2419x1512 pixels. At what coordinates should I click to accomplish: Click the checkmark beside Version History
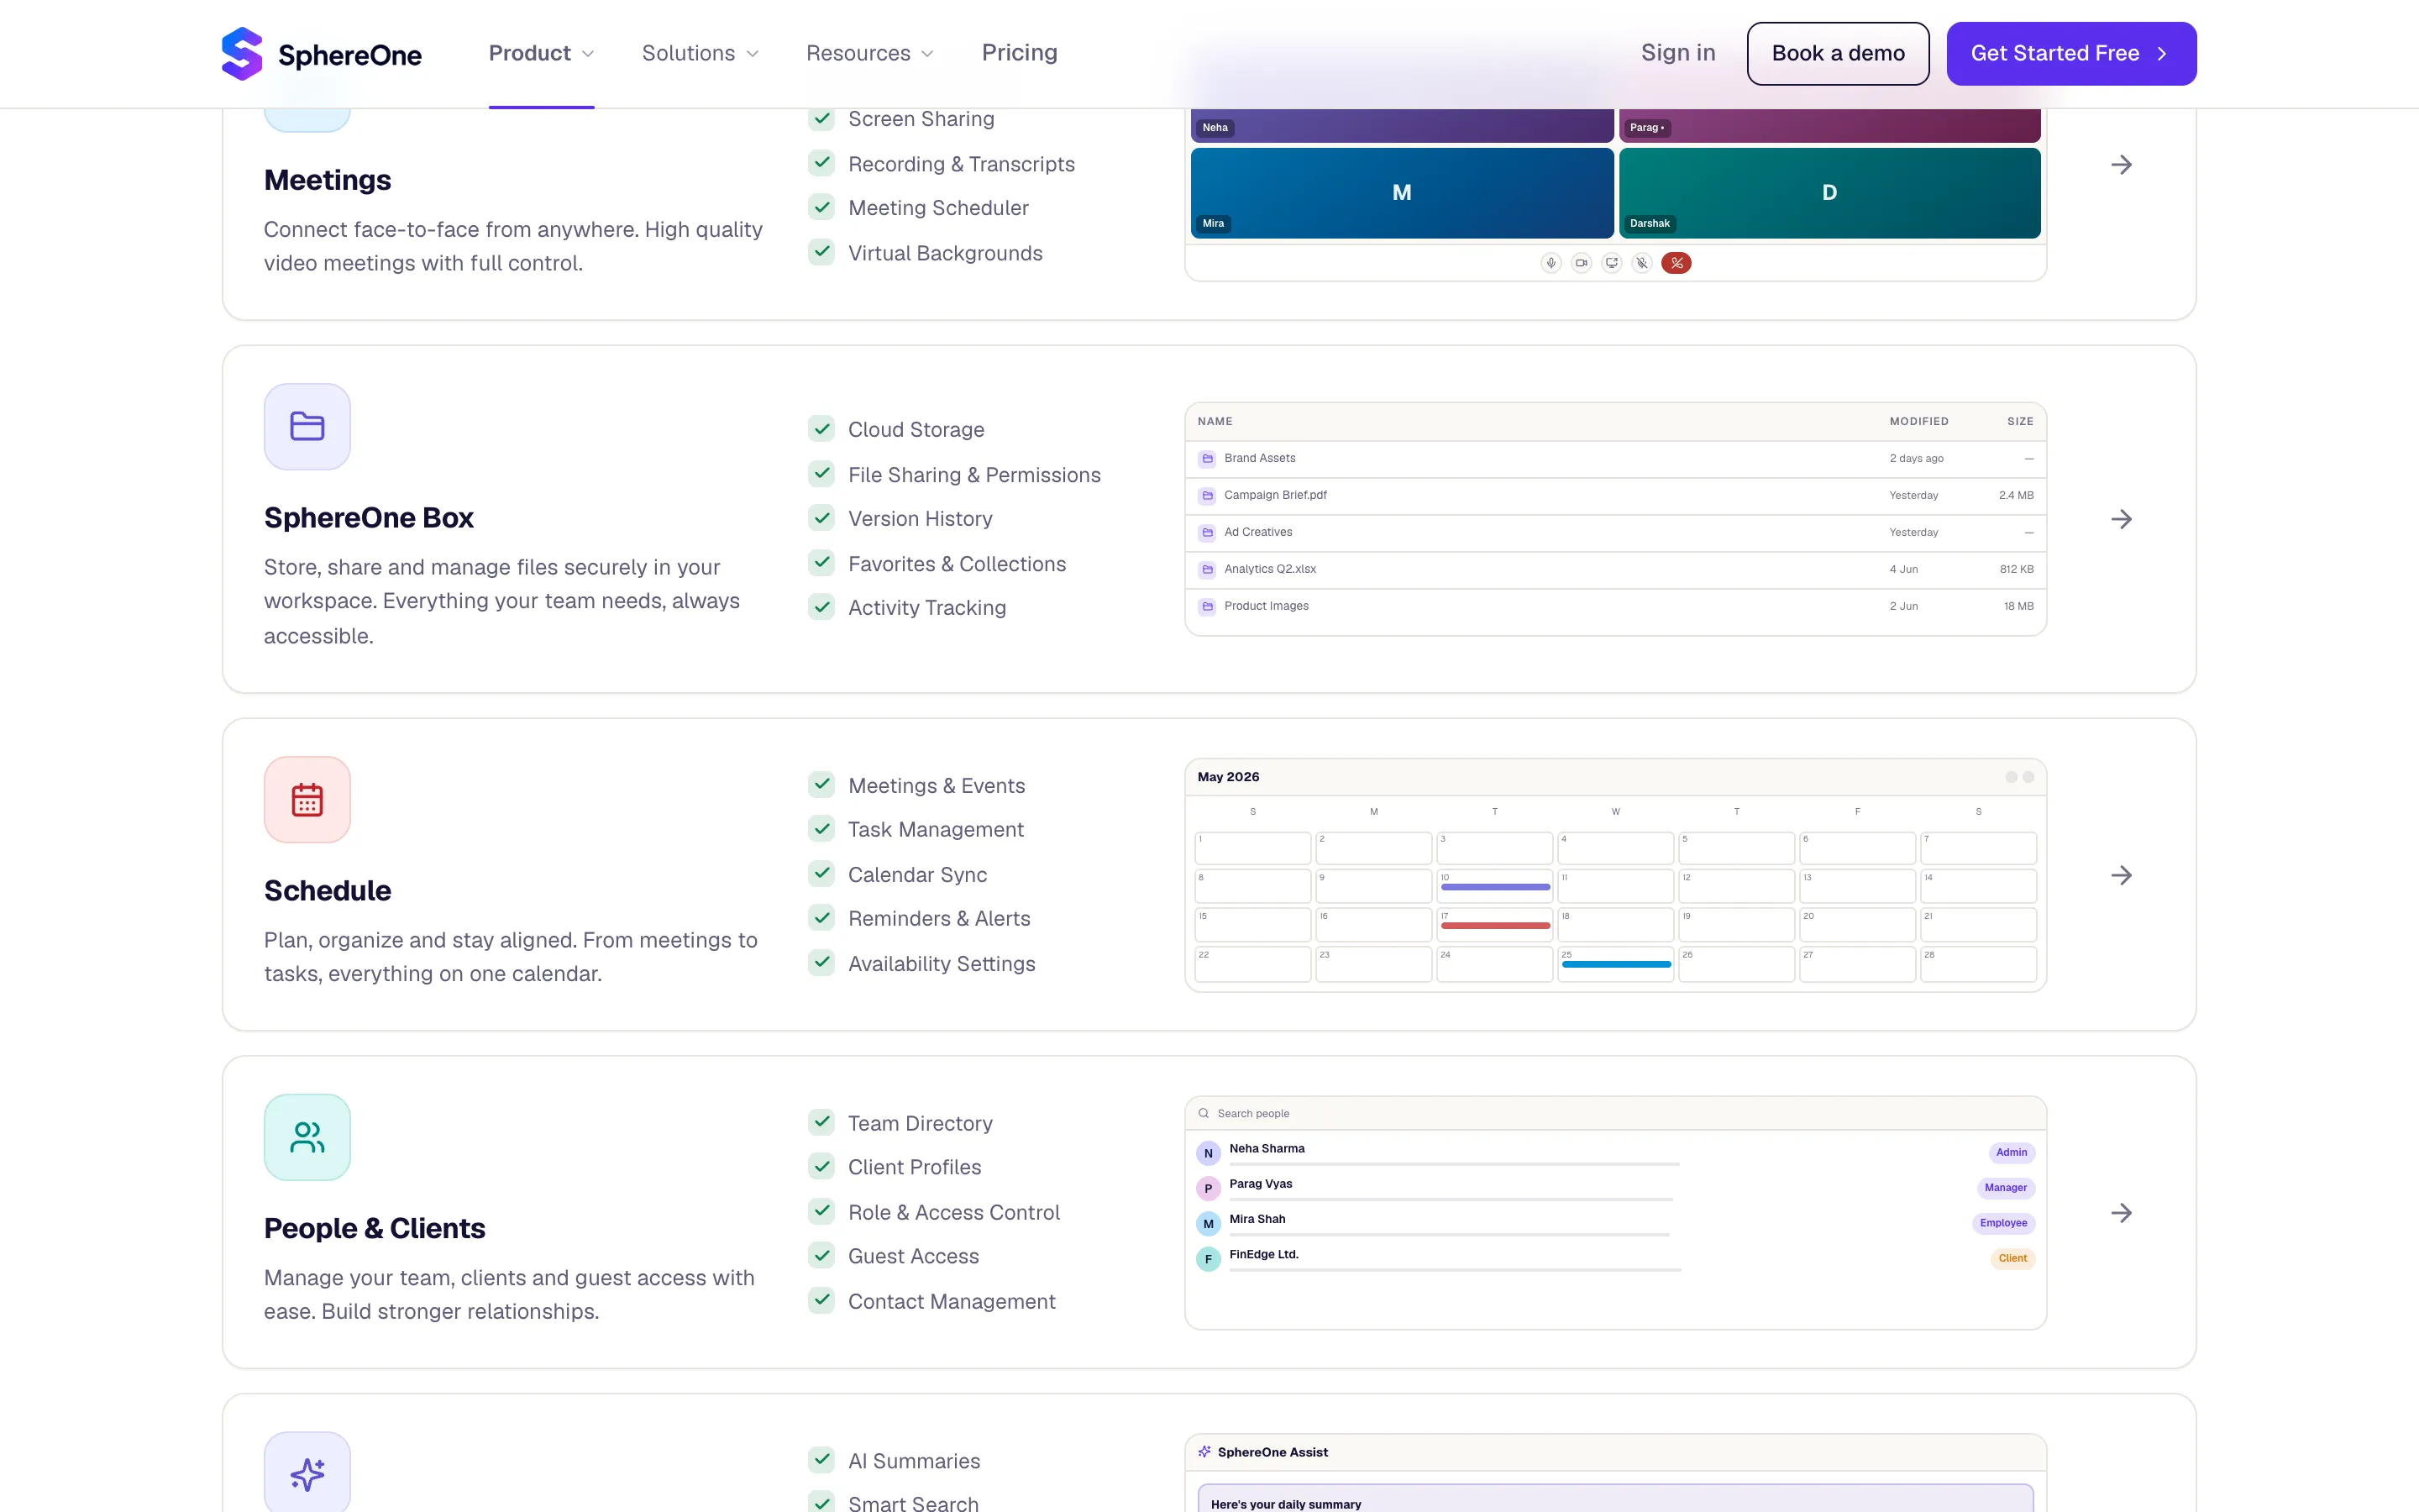[821, 518]
